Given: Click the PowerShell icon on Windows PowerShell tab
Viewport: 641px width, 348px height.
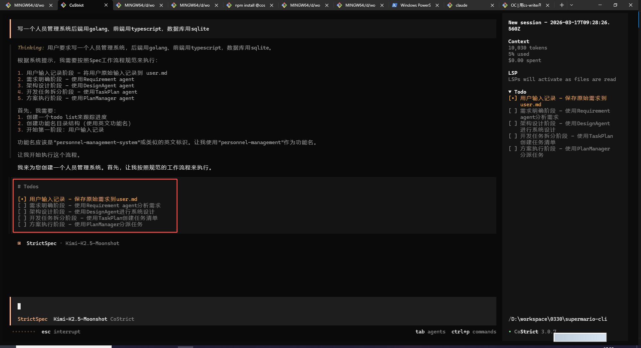Looking at the screenshot, I should point(395,5).
